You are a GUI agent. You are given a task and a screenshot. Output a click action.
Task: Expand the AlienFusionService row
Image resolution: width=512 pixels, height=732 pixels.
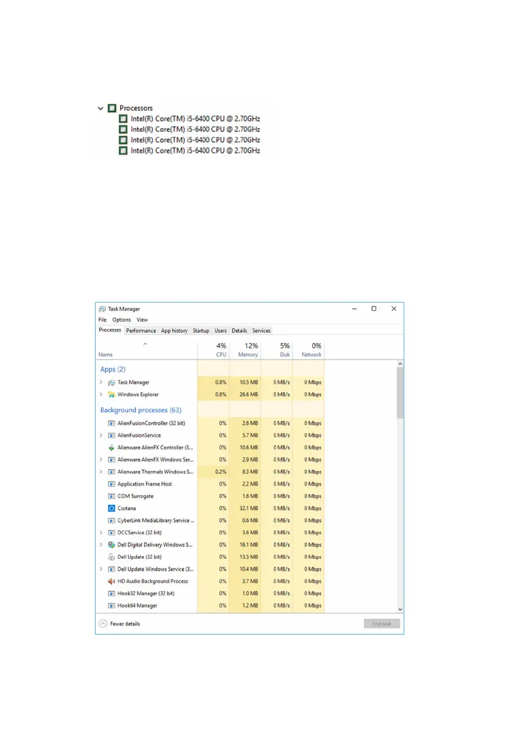(x=101, y=435)
